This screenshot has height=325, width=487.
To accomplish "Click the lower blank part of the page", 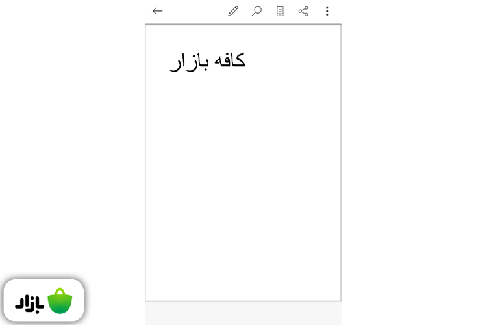I will pos(243,249).
